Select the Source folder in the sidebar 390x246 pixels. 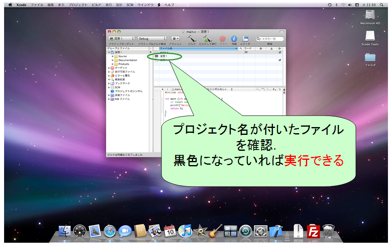click(x=120, y=56)
